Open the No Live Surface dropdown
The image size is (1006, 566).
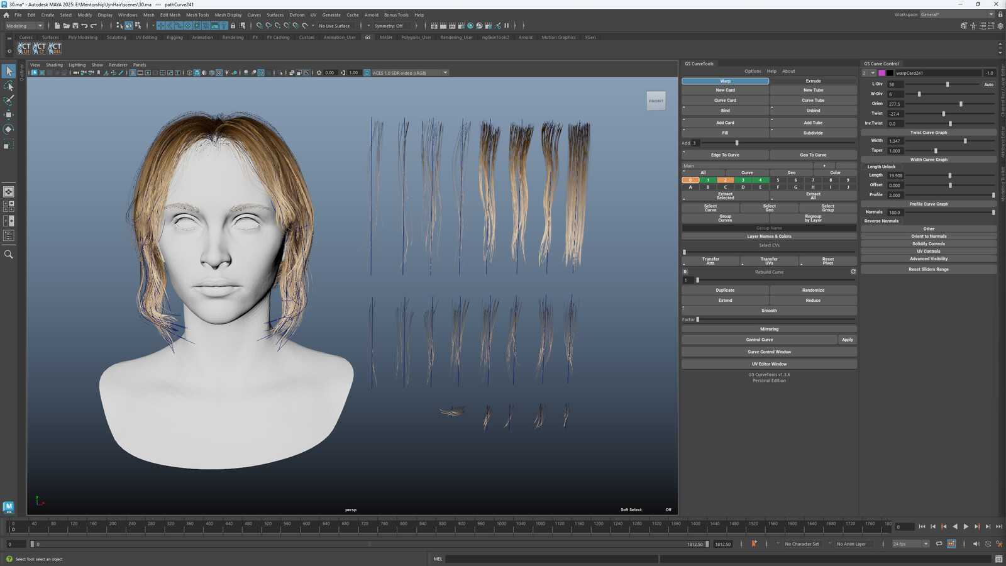[x=337, y=26]
